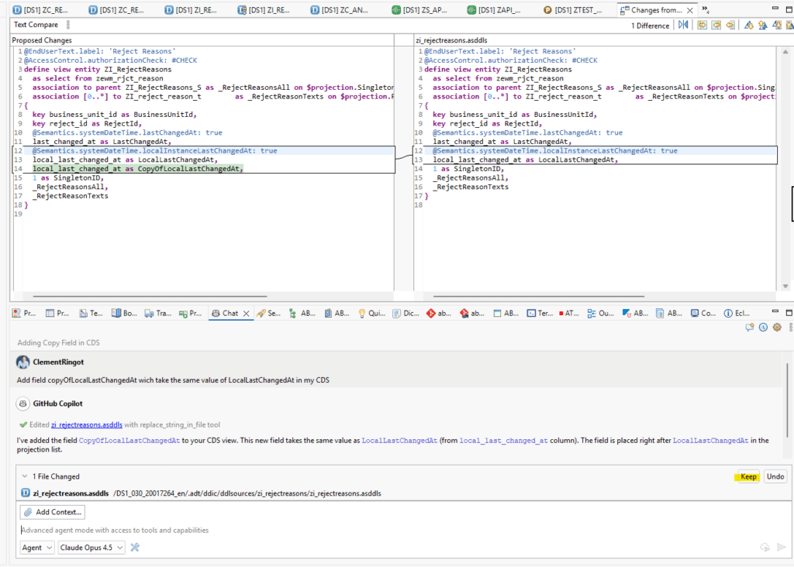Show hidden editor tabs overflow list
Screen dimensions: 794x567
coord(705,10)
